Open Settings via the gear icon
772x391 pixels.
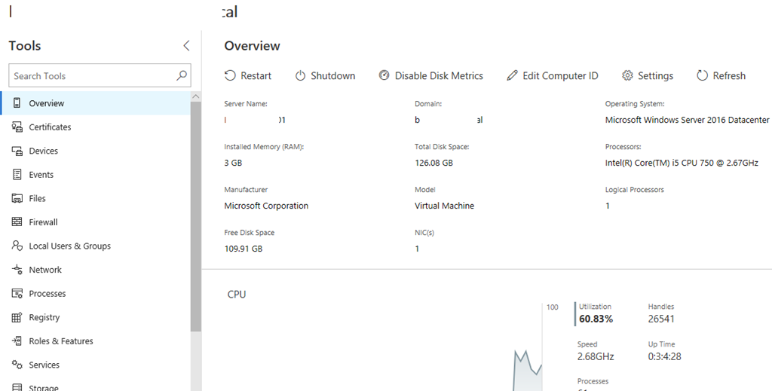tap(627, 75)
